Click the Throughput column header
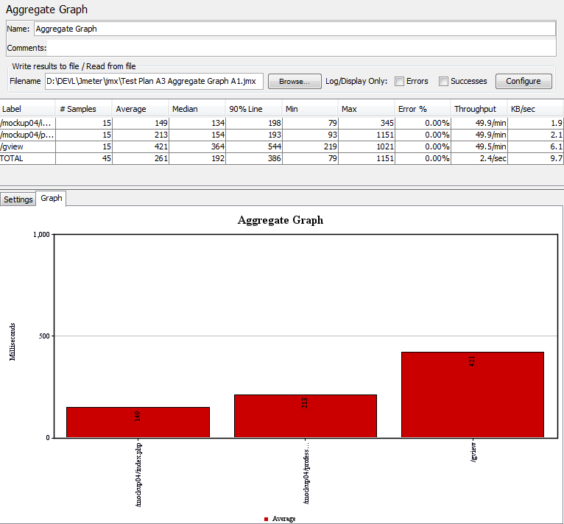The width and height of the screenshot is (564, 524). point(479,109)
